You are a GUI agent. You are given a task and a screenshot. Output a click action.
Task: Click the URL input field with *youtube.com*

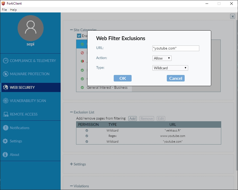click(176, 48)
